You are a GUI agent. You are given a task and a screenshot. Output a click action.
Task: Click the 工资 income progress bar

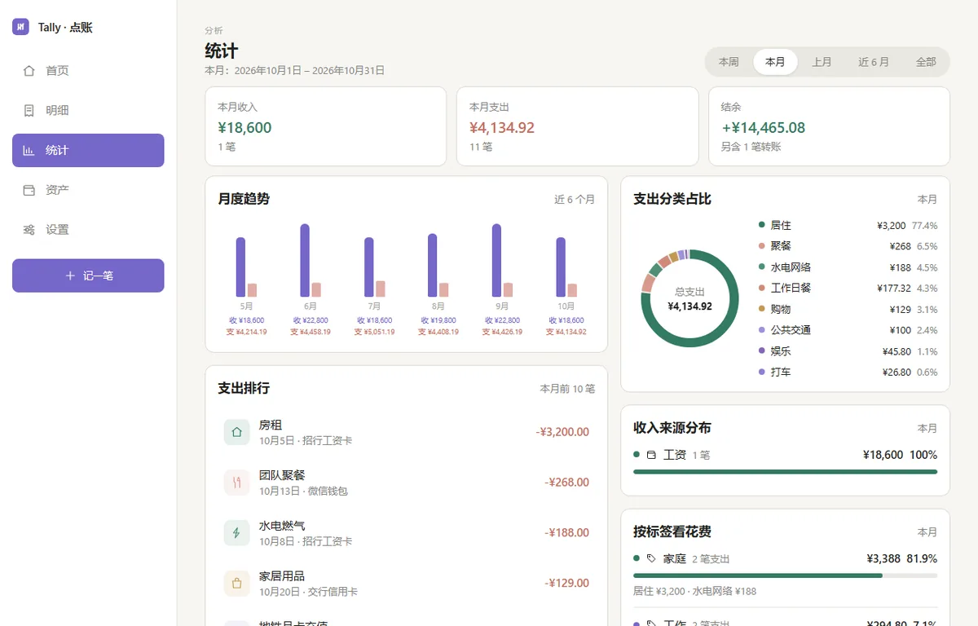coord(785,471)
